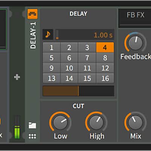151x151 pixels.
Task: Open the remote controls grid icon
Action: (32, 136)
